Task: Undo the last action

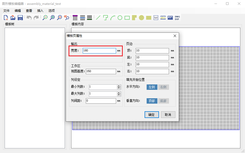Action: (x=29, y=18)
